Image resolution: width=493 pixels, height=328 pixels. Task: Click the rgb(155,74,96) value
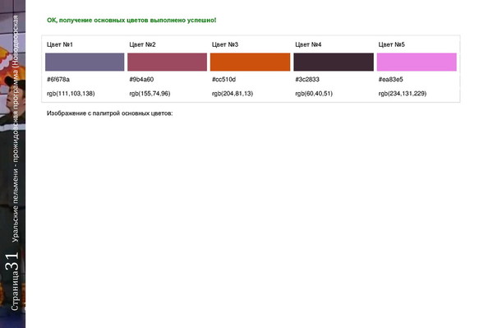[150, 94]
